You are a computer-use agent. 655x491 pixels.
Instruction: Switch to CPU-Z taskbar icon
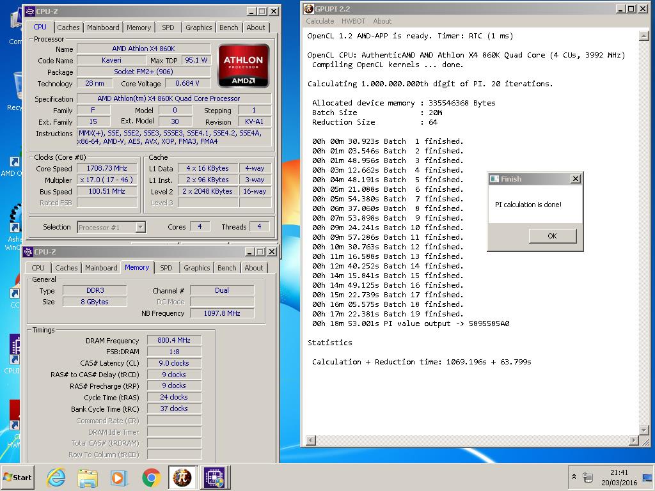214,478
